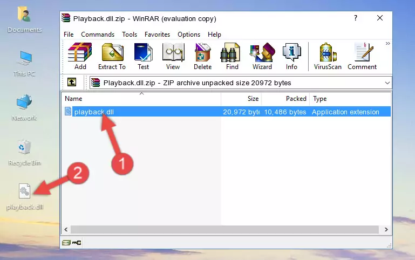Select the Network desktop icon
This screenshot has width=415, height=260.
point(24,108)
